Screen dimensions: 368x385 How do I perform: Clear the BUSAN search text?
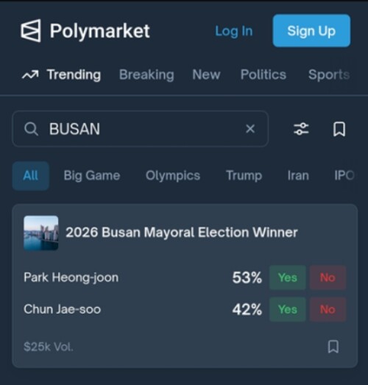tap(250, 129)
